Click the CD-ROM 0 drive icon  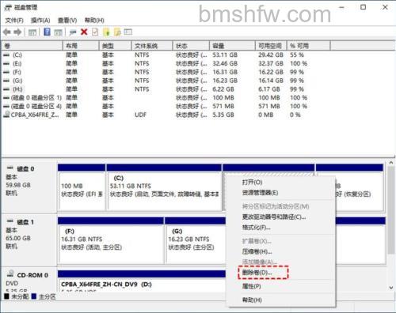point(10,273)
